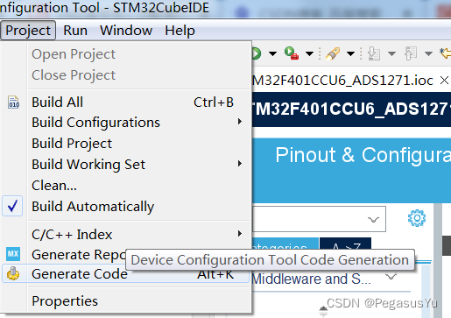This screenshot has height=318, width=451.
Task: Open the Run menu
Action: 75,31
